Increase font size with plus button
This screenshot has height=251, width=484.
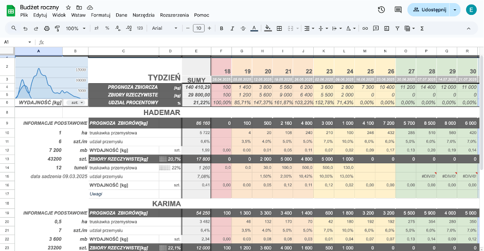pos(209,28)
